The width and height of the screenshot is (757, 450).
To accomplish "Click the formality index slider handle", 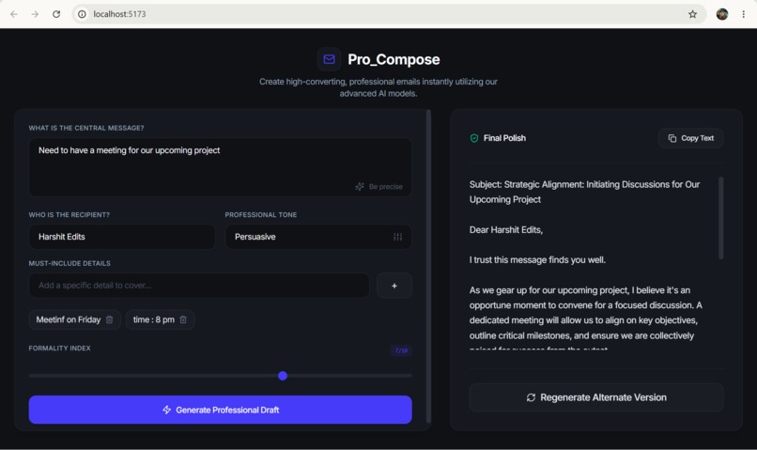I will (x=283, y=376).
